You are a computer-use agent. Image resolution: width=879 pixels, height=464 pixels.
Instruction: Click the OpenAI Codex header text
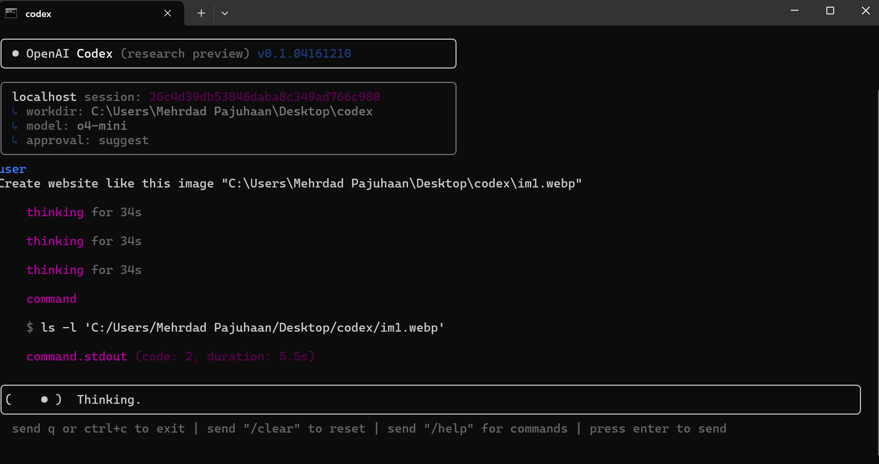[69, 54]
